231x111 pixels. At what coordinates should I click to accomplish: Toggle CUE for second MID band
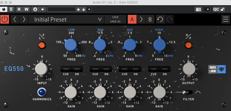125,69
